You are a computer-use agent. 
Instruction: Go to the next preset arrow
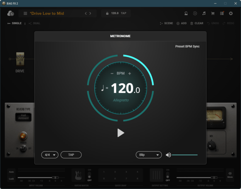point(90,13)
